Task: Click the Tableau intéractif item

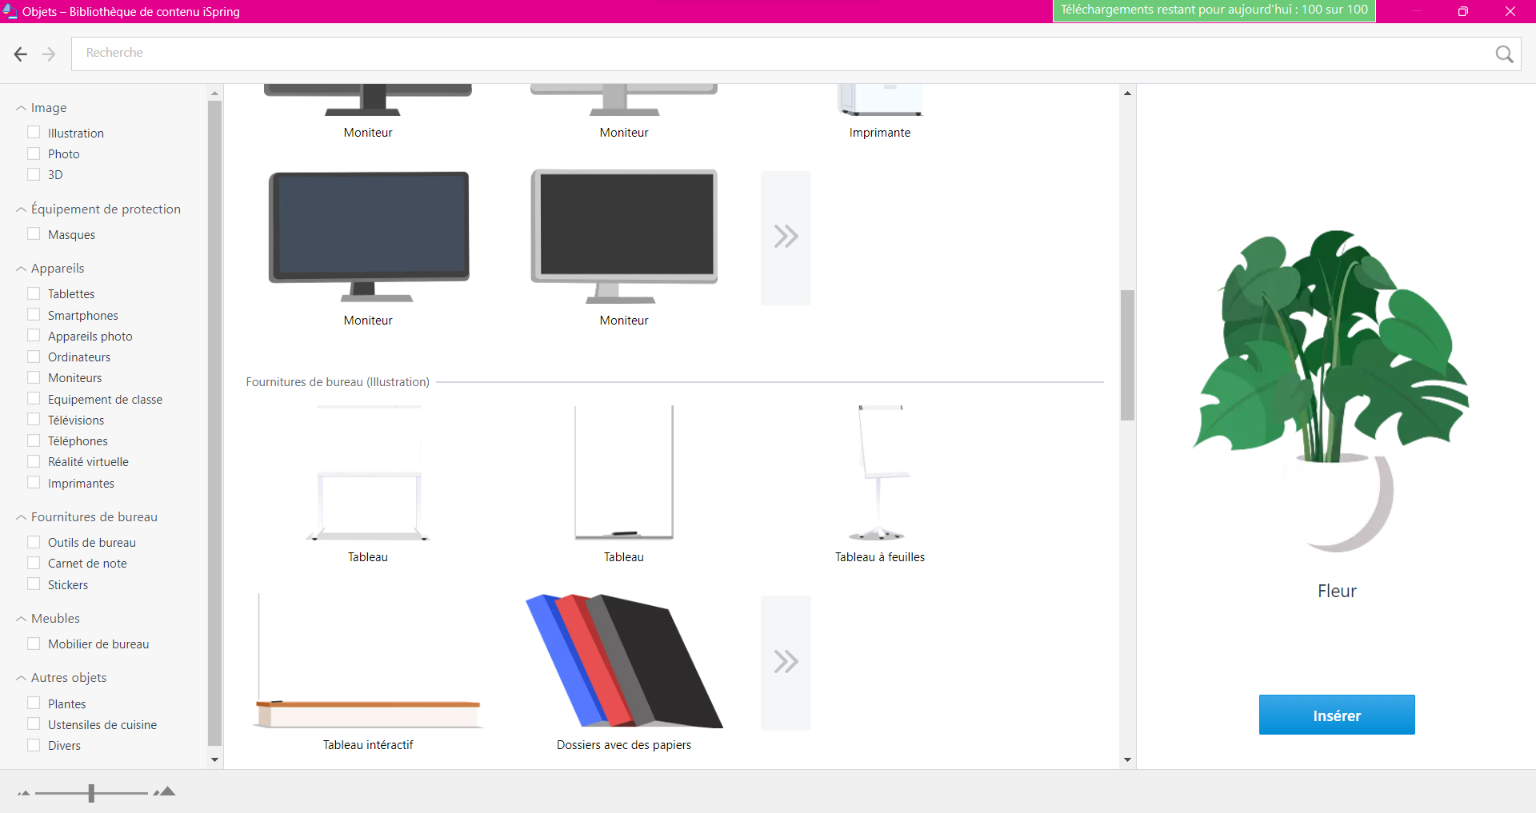Action: pos(368,662)
